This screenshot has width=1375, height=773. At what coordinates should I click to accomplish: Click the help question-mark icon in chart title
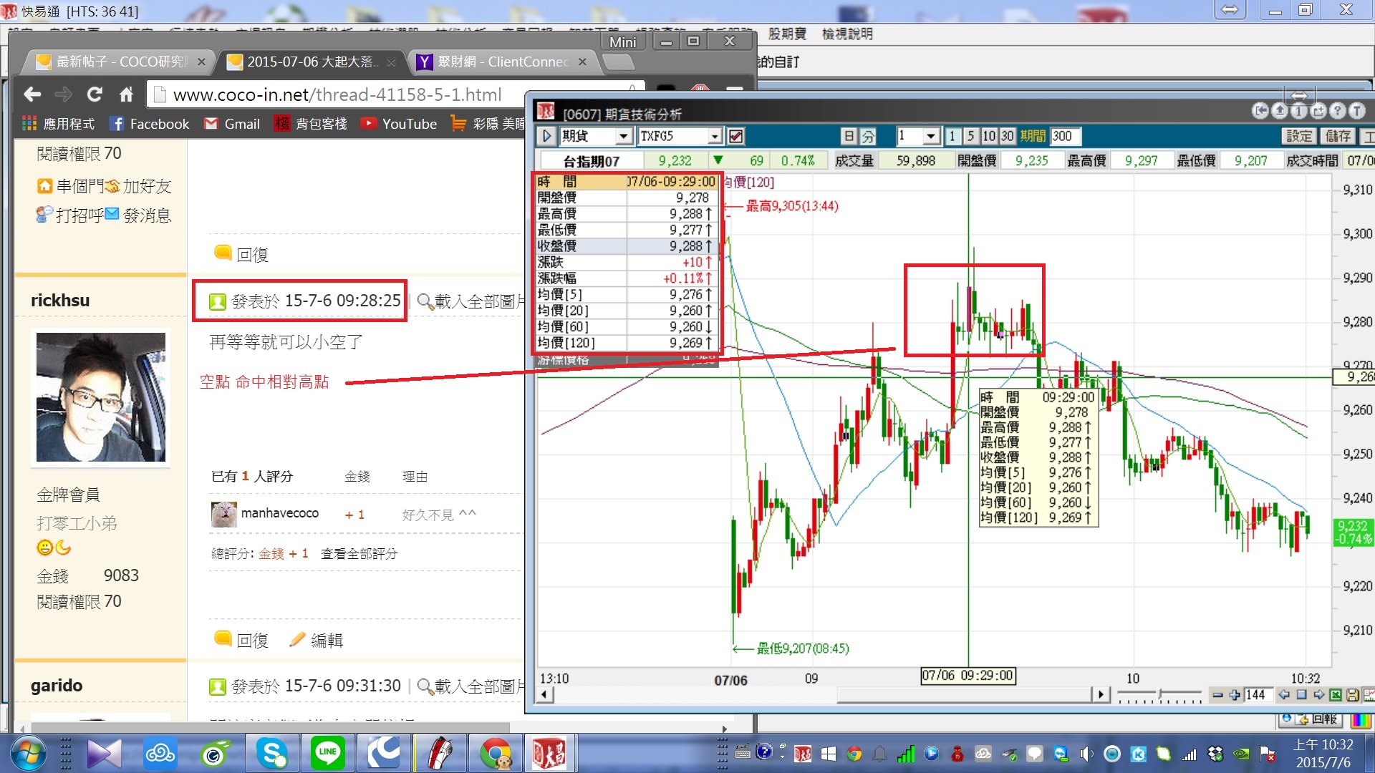click(x=1337, y=111)
